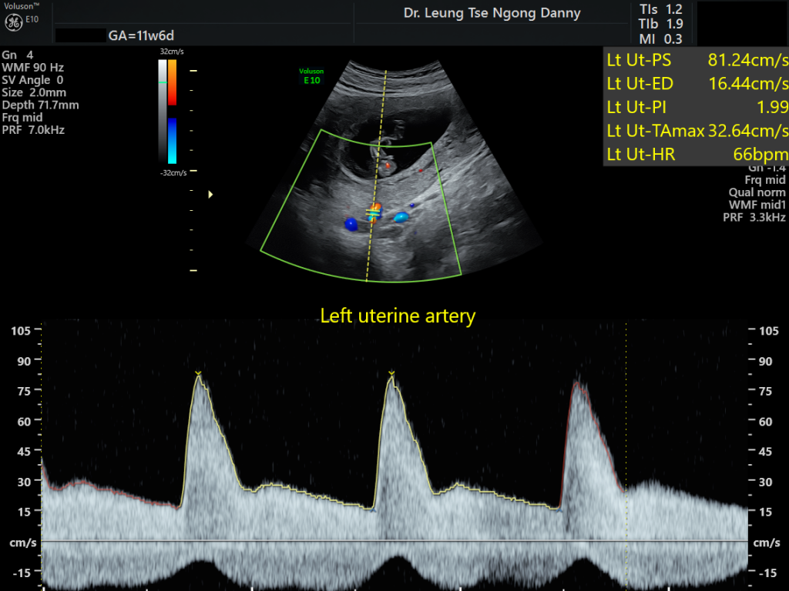Click the '66bpm' heart rate value
The width and height of the screenshot is (789, 591).
760,154
